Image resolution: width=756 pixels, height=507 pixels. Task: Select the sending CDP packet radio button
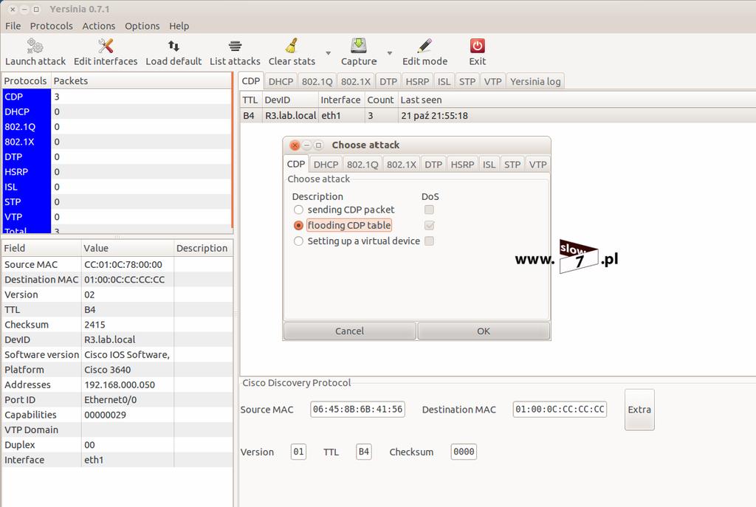click(x=298, y=210)
